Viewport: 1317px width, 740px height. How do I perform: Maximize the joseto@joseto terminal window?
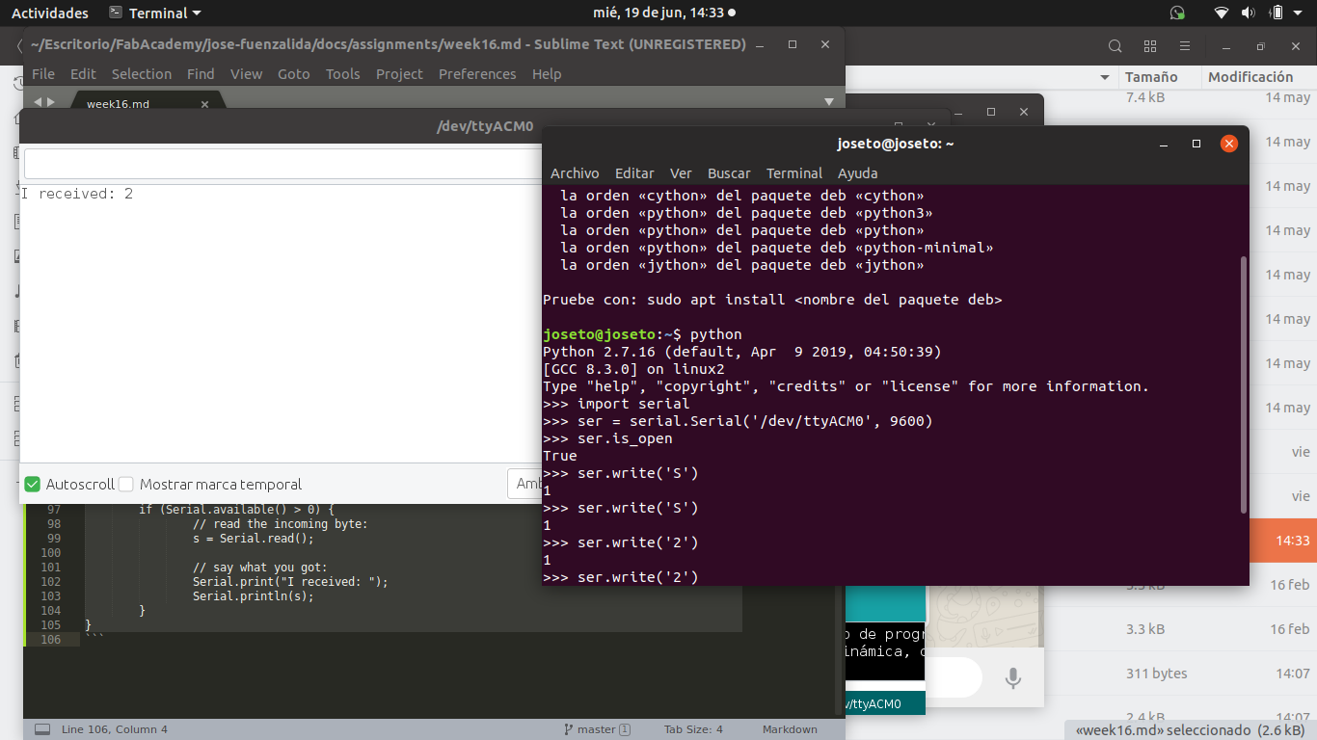click(x=1196, y=144)
